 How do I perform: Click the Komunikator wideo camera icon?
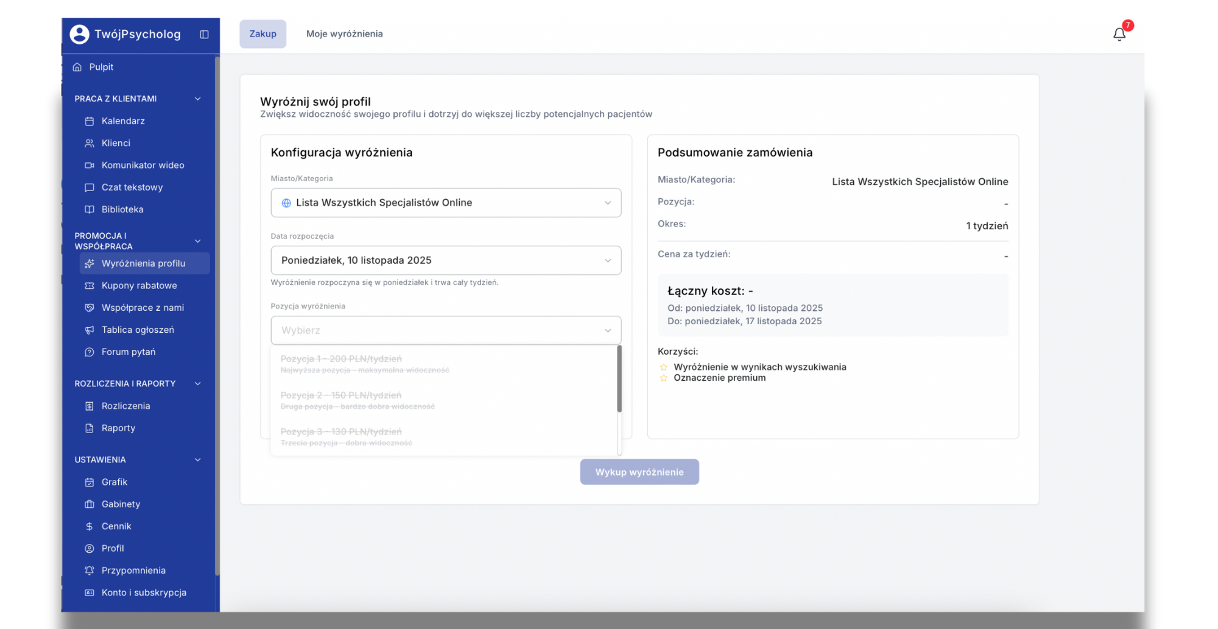(x=90, y=165)
